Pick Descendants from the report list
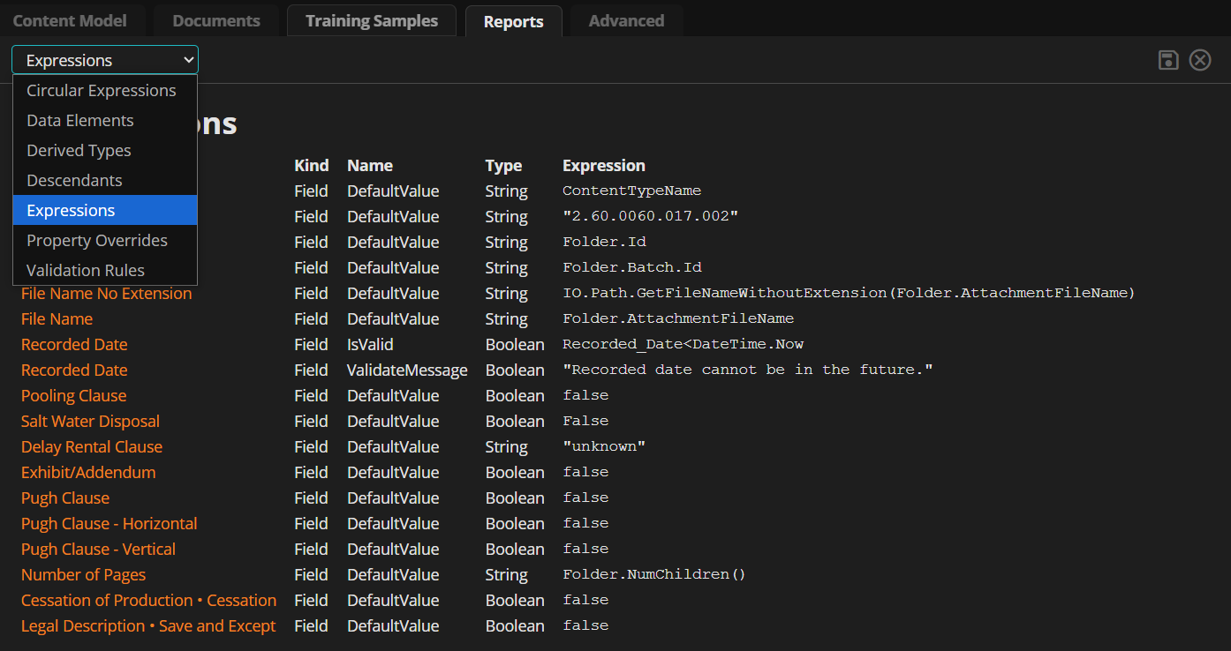 coord(74,181)
